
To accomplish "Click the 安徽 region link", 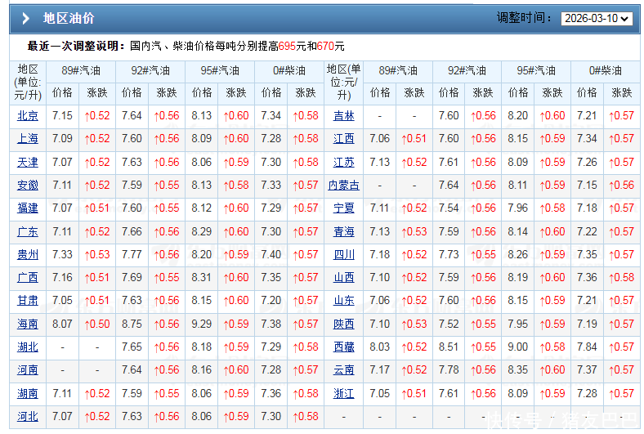I will (28, 186).
